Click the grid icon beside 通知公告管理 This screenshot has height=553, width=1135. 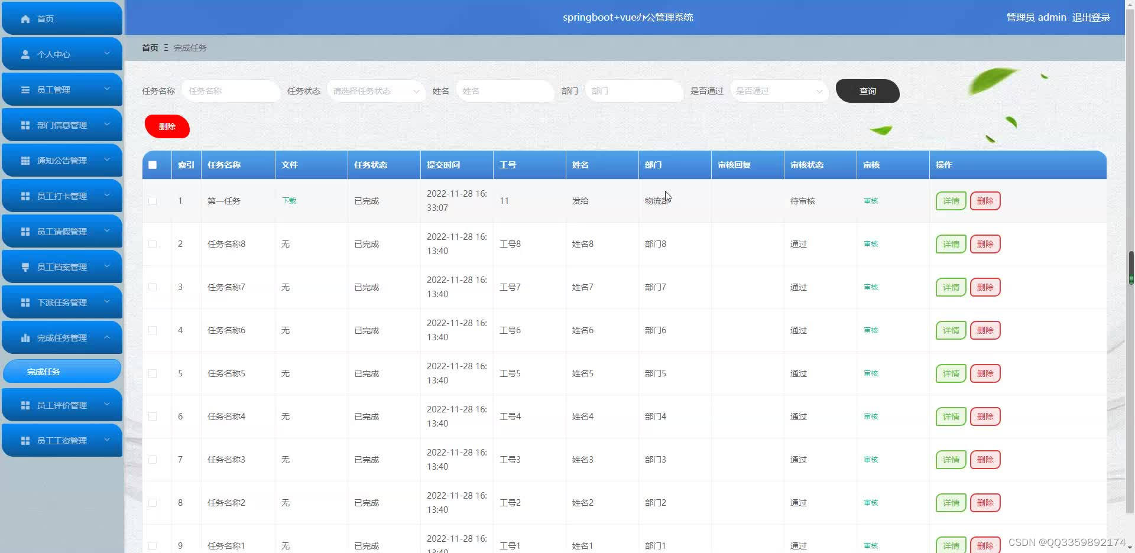point(25,161)
